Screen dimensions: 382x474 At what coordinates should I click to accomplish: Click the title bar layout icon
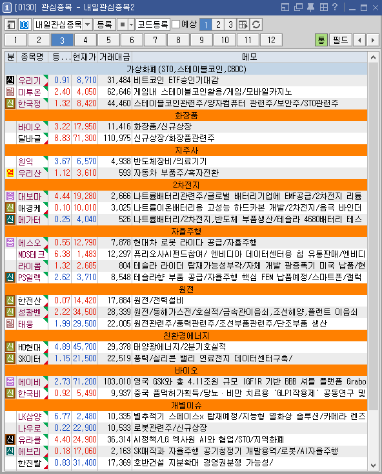pyautogui.click(x=285, y=7)
